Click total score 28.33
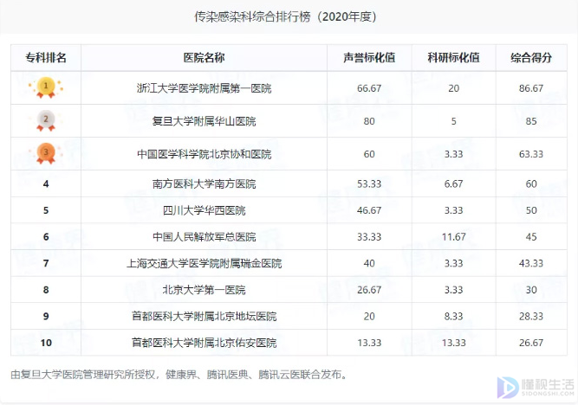 tap(531, 316)
